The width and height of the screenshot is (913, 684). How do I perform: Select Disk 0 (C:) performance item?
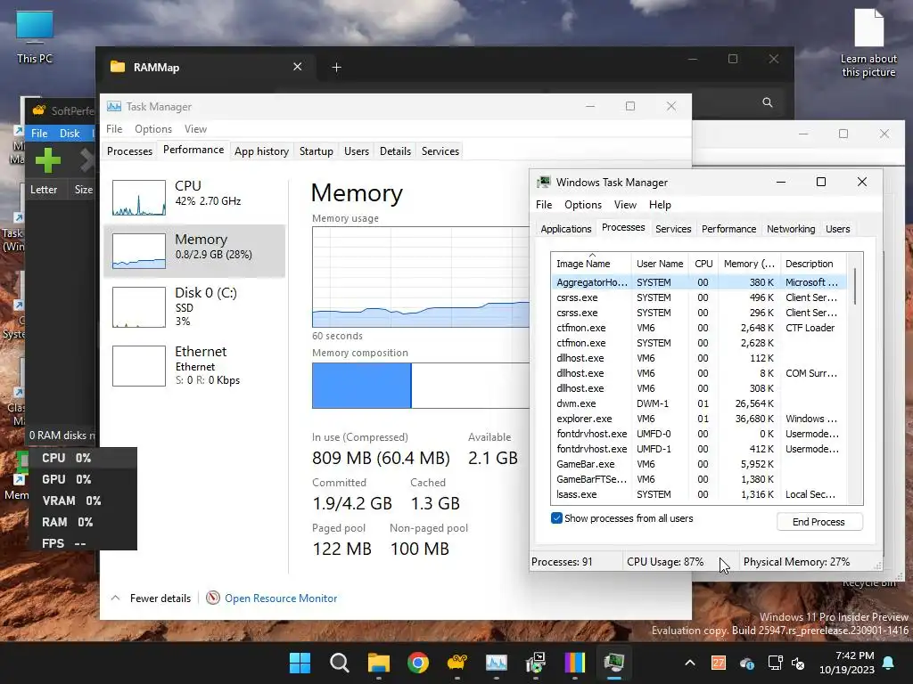coord(194,306)
